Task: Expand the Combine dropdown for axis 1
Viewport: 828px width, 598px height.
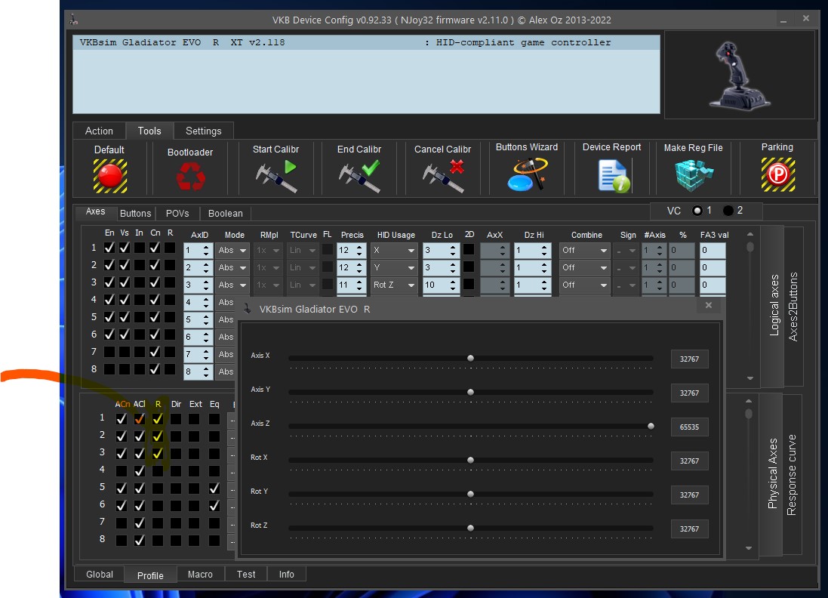Action: coord(584,251)
